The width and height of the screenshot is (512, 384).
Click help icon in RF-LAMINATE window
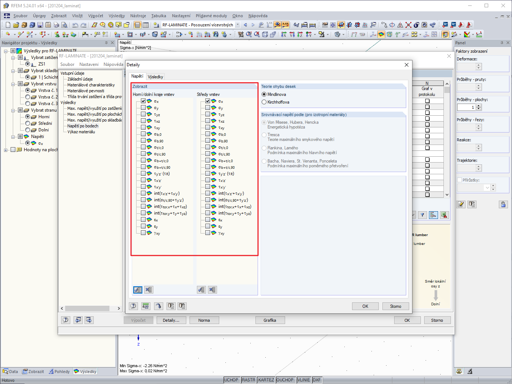coord(66,320)
